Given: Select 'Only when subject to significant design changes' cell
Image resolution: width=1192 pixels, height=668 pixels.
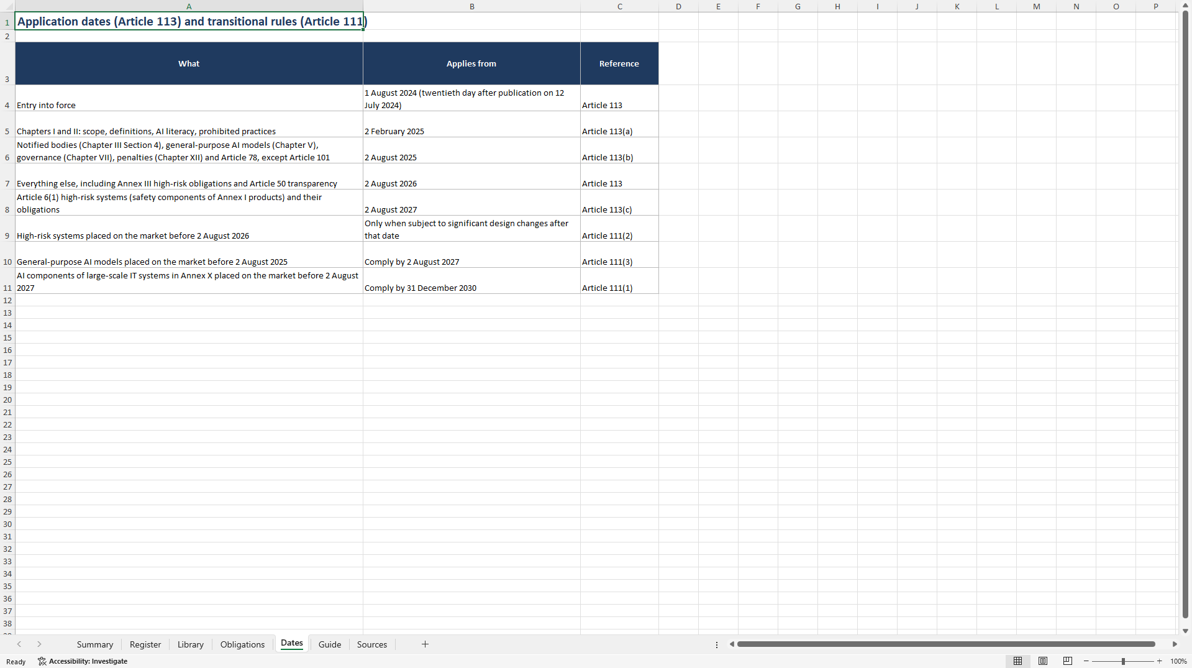Looking at the screenshot, I should [471, 229].
